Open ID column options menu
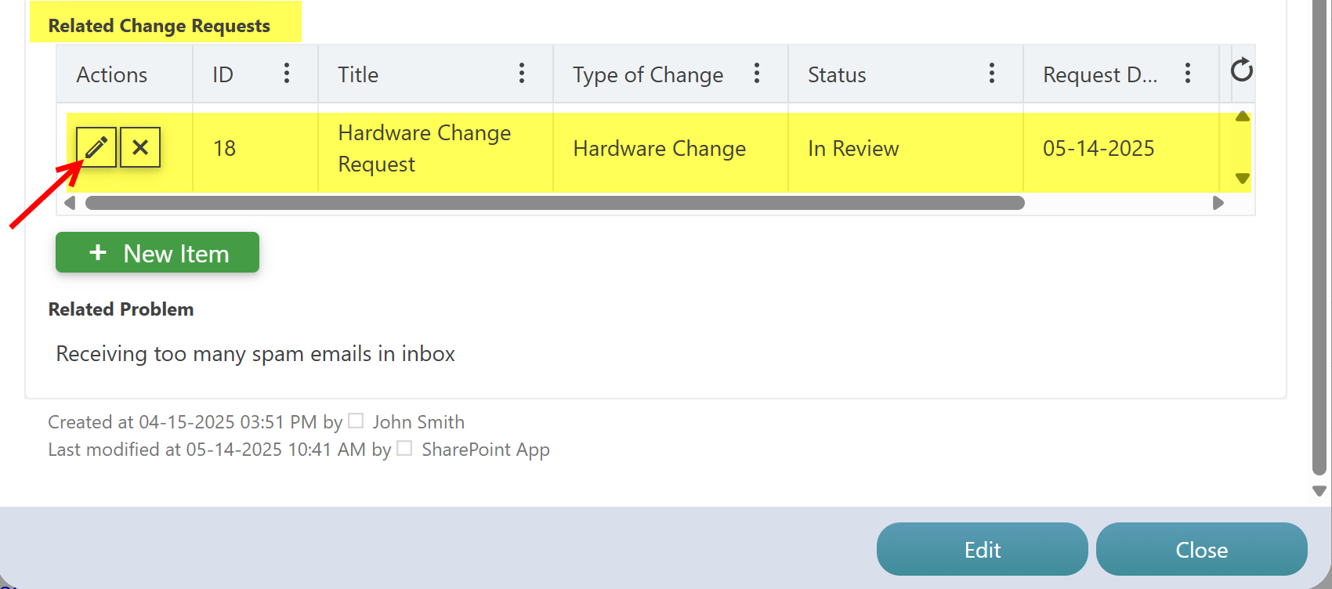 pos(287,74)
